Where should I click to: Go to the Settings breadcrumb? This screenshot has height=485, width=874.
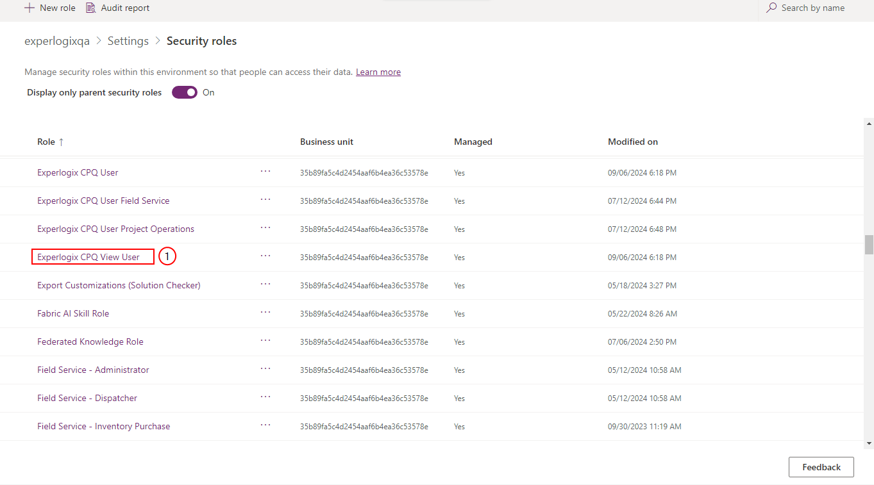click(x=128, y=41)
